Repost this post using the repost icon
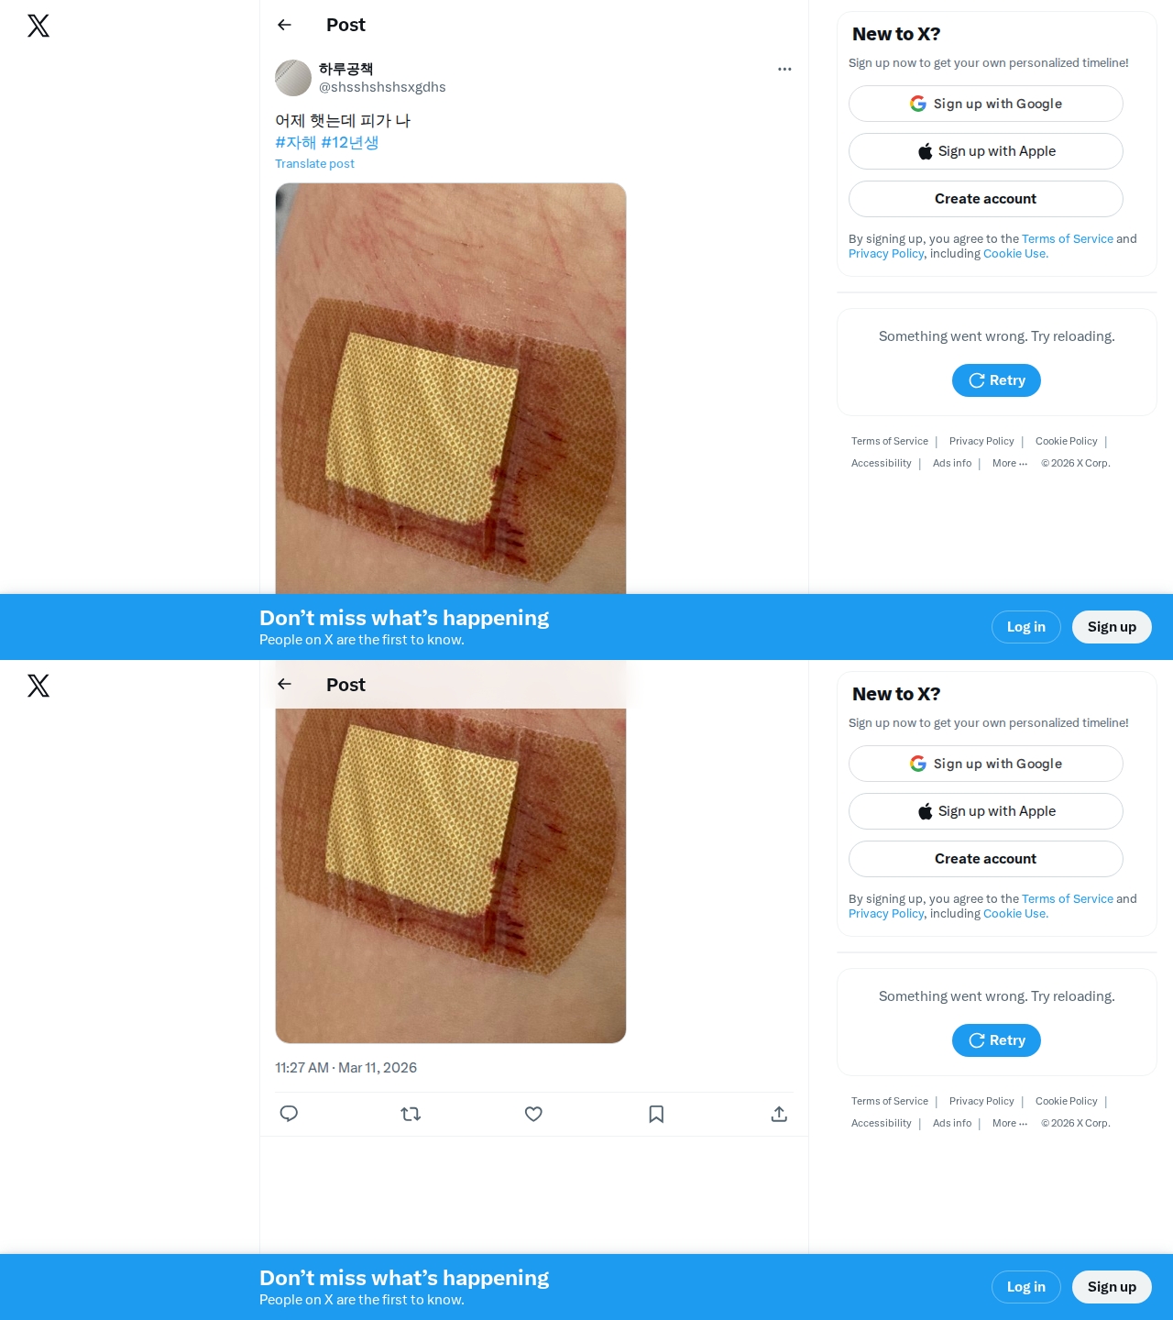 (x=411, y=1114)
